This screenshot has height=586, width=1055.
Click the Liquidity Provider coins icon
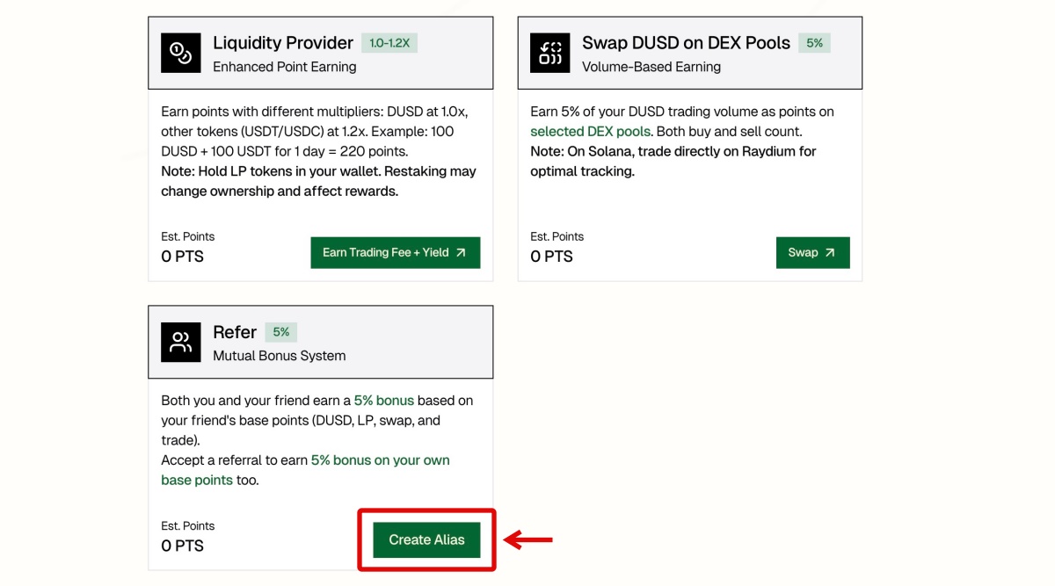click(x=181, y=53)
